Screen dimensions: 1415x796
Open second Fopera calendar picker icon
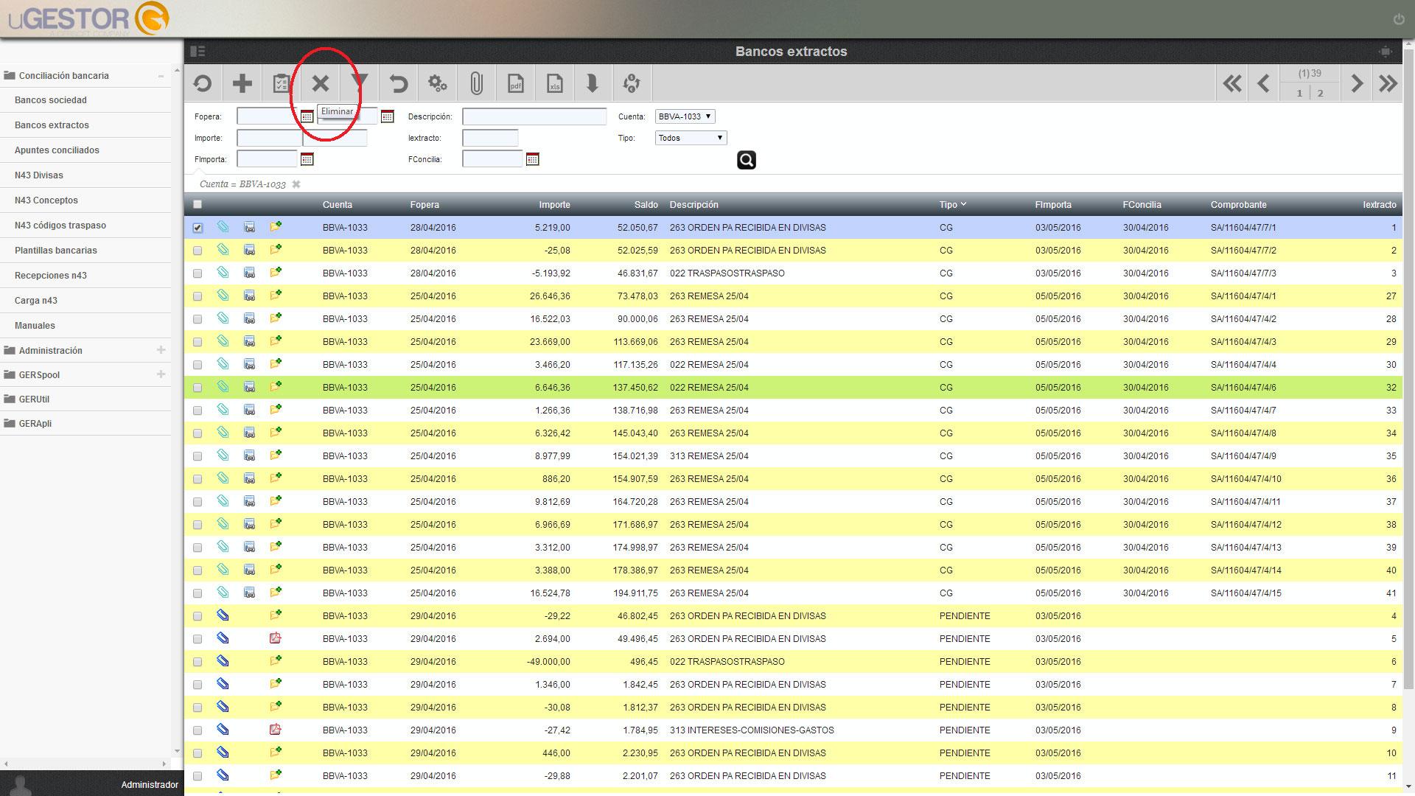coord(388,116)
